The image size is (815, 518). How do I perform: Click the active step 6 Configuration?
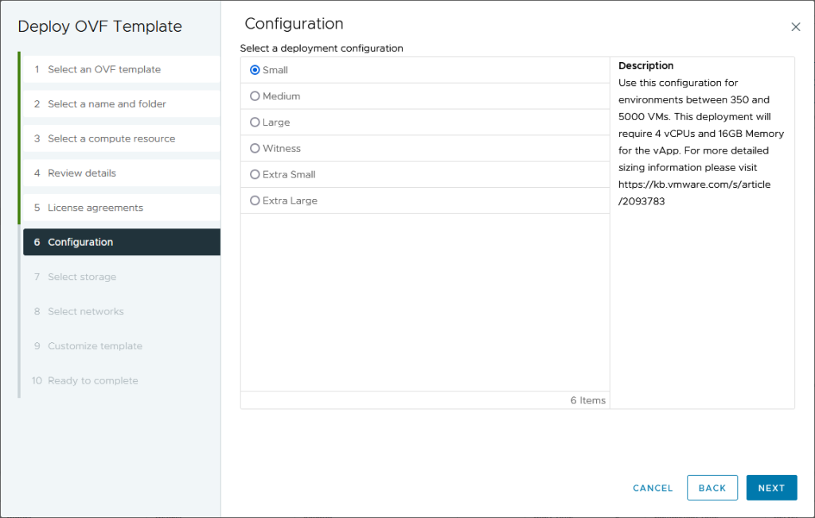[122, 242]
